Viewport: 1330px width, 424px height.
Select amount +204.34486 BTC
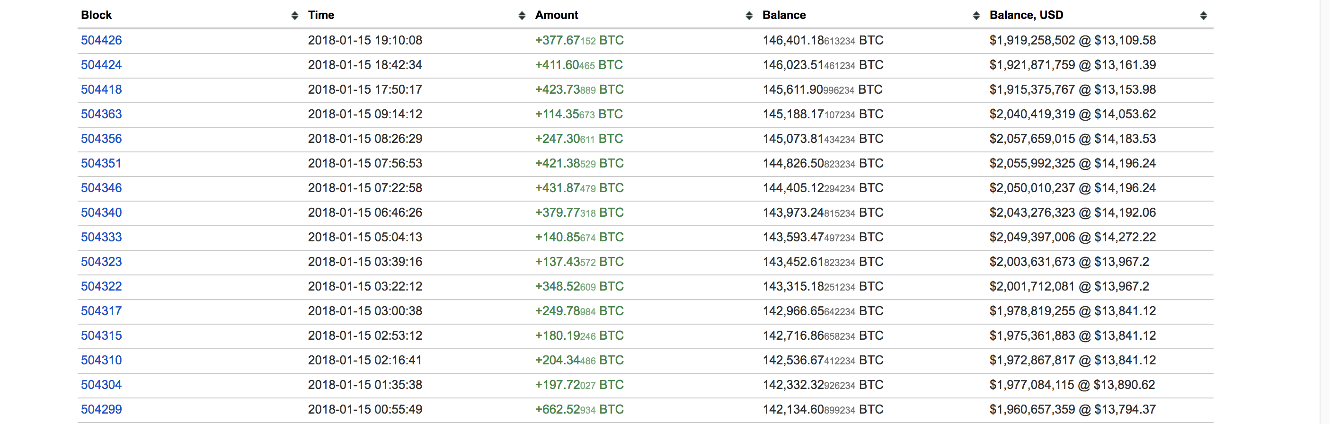579,361
